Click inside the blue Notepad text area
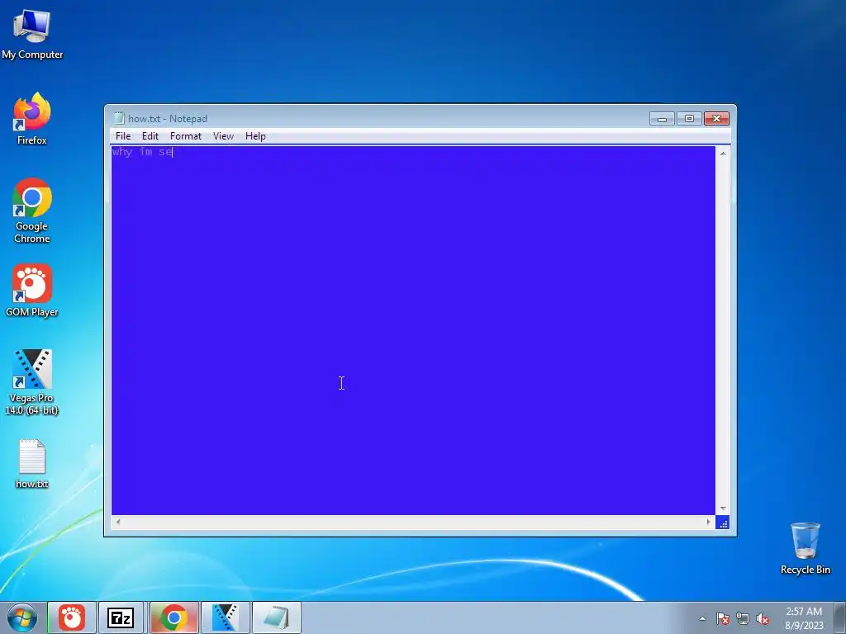Image resolution: width=846 pixels, height=634 pixels. coord(413,330)
